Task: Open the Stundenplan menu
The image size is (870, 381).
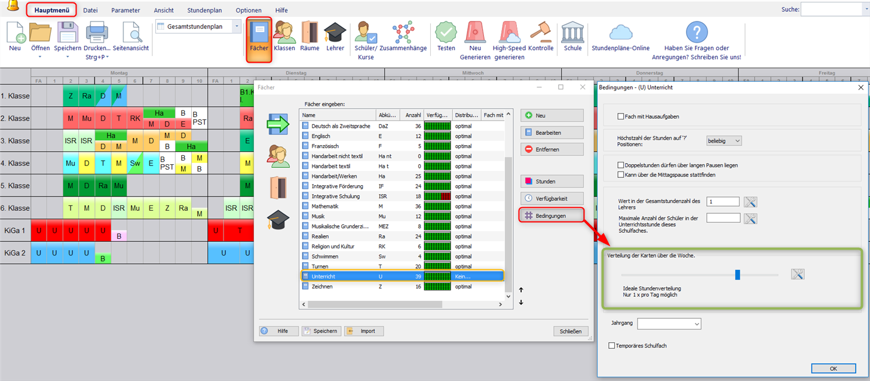Action: pyautogui.click(x=203, y=10)
